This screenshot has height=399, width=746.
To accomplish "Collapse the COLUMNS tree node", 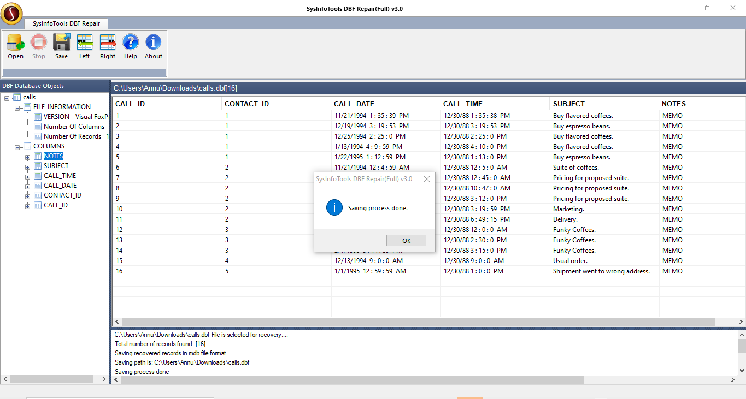I will point(17,147).
